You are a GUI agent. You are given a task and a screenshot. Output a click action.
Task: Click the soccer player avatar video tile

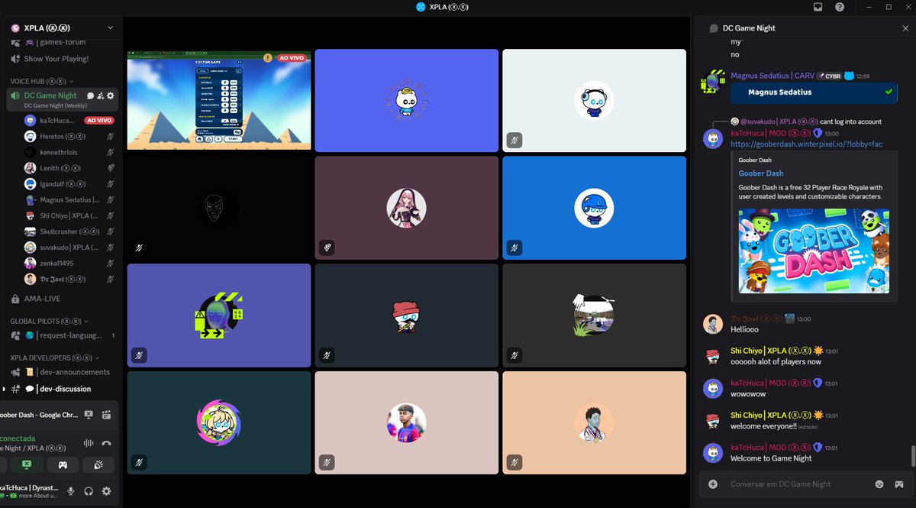point(407,422)
